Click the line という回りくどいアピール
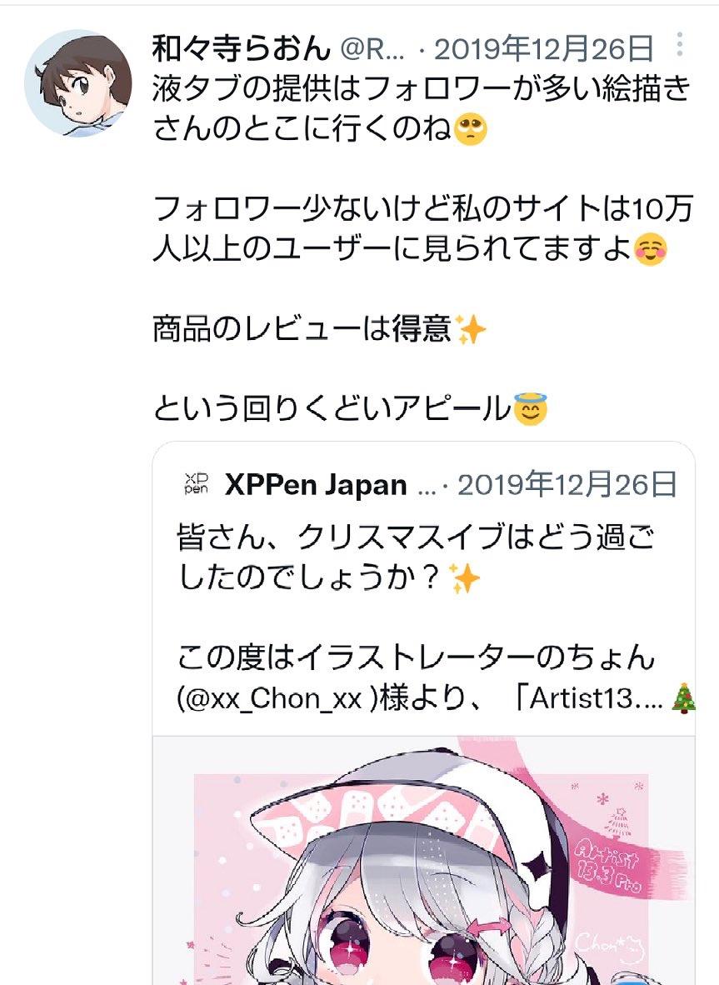This screenshot has width=719, height=985. pos(332,408)
